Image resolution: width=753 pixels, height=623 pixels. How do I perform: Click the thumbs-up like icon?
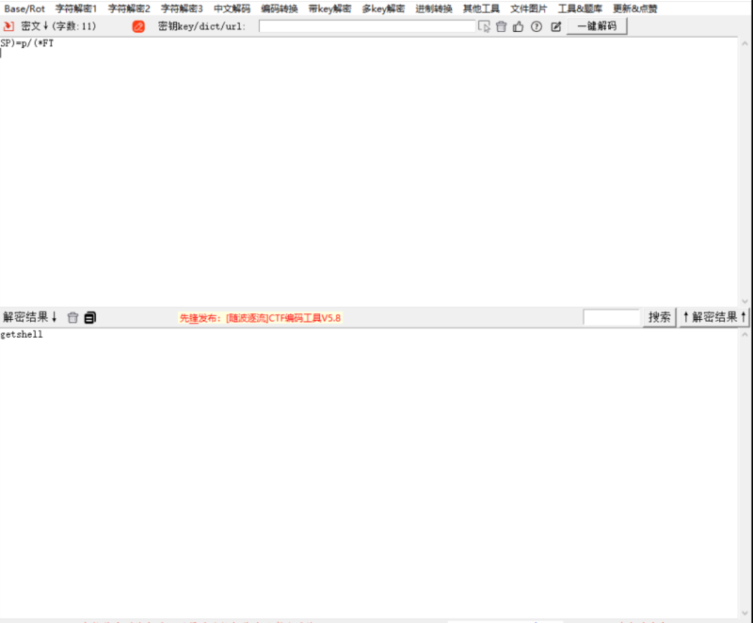520,26
